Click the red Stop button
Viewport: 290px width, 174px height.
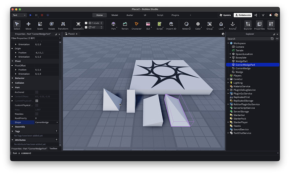coord(42,15)
